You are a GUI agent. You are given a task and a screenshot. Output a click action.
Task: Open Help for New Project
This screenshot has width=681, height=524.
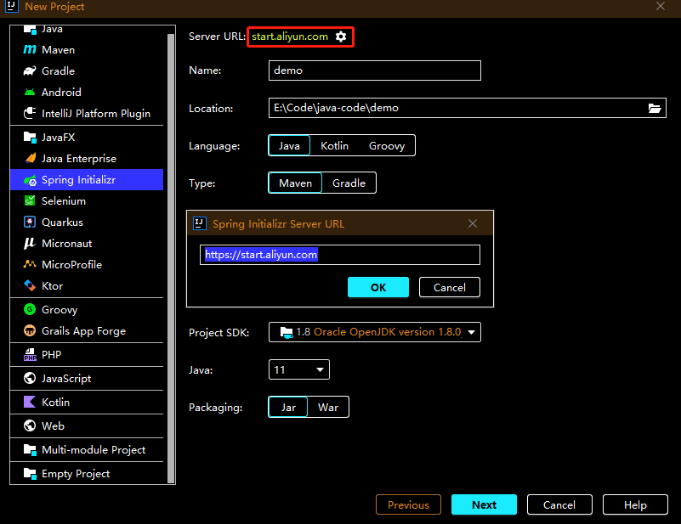635,504
